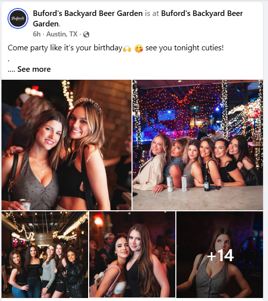Open photo of two women with birthday tiara
Viewport: 268px width, 301px height.
click(x=66, y=145)
